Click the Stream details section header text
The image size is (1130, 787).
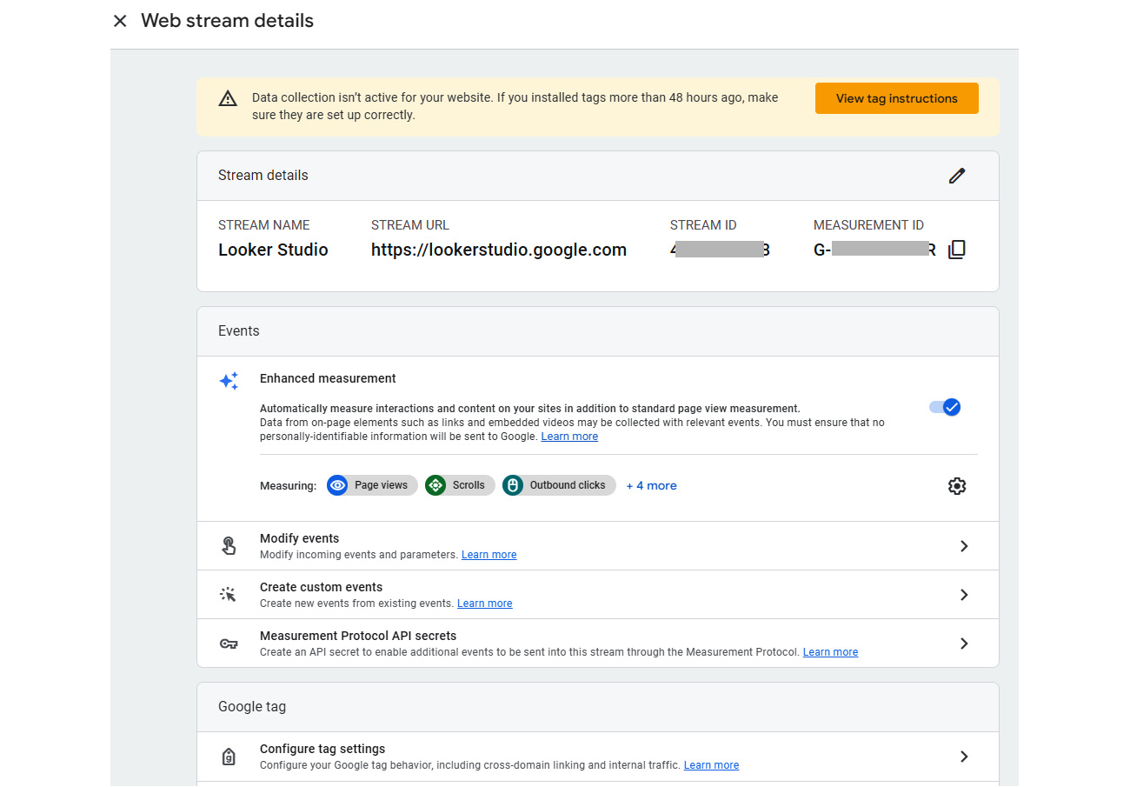pos(263,176)
